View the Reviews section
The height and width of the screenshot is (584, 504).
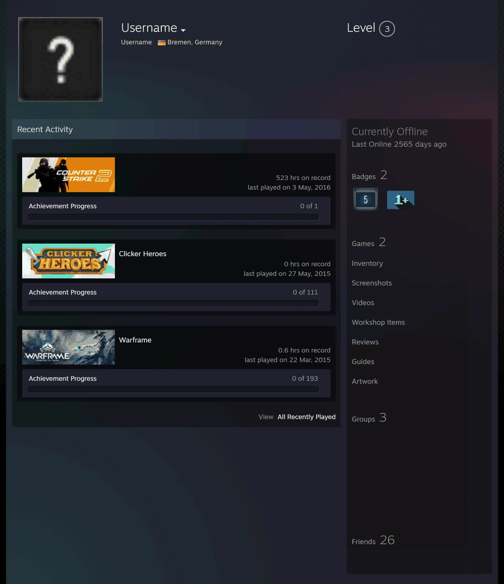pos(365,342)
